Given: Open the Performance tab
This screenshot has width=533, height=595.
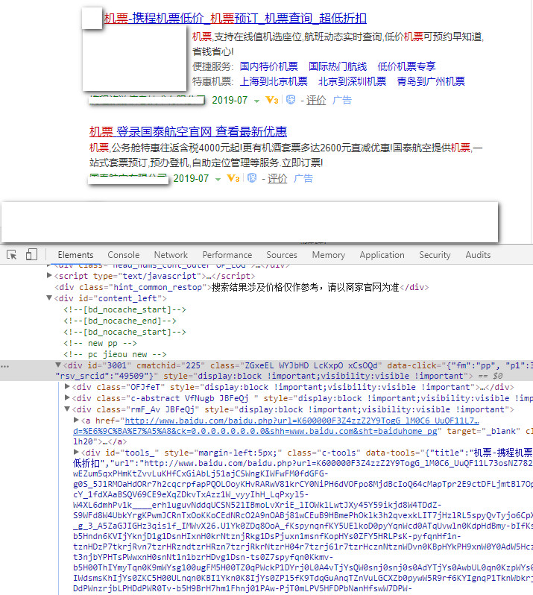Looking at the screenshot, I should [227, 255].
